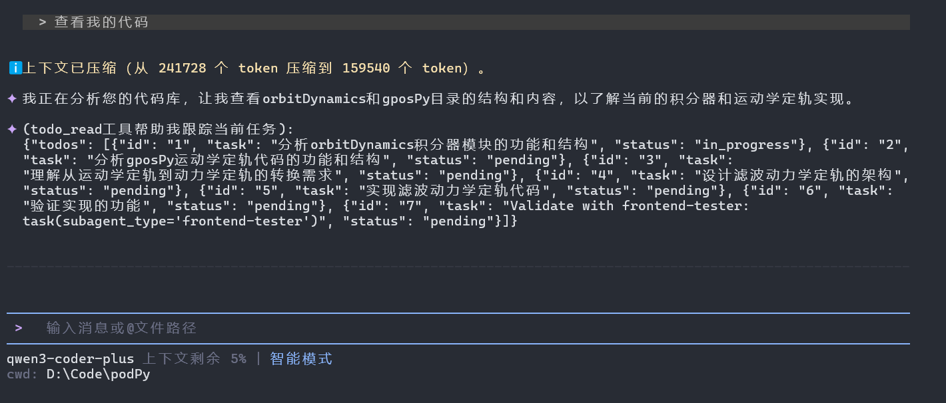946x403 pixels.
Task: Click the 159540 compressed token count
Action: (x=366, y=68)
